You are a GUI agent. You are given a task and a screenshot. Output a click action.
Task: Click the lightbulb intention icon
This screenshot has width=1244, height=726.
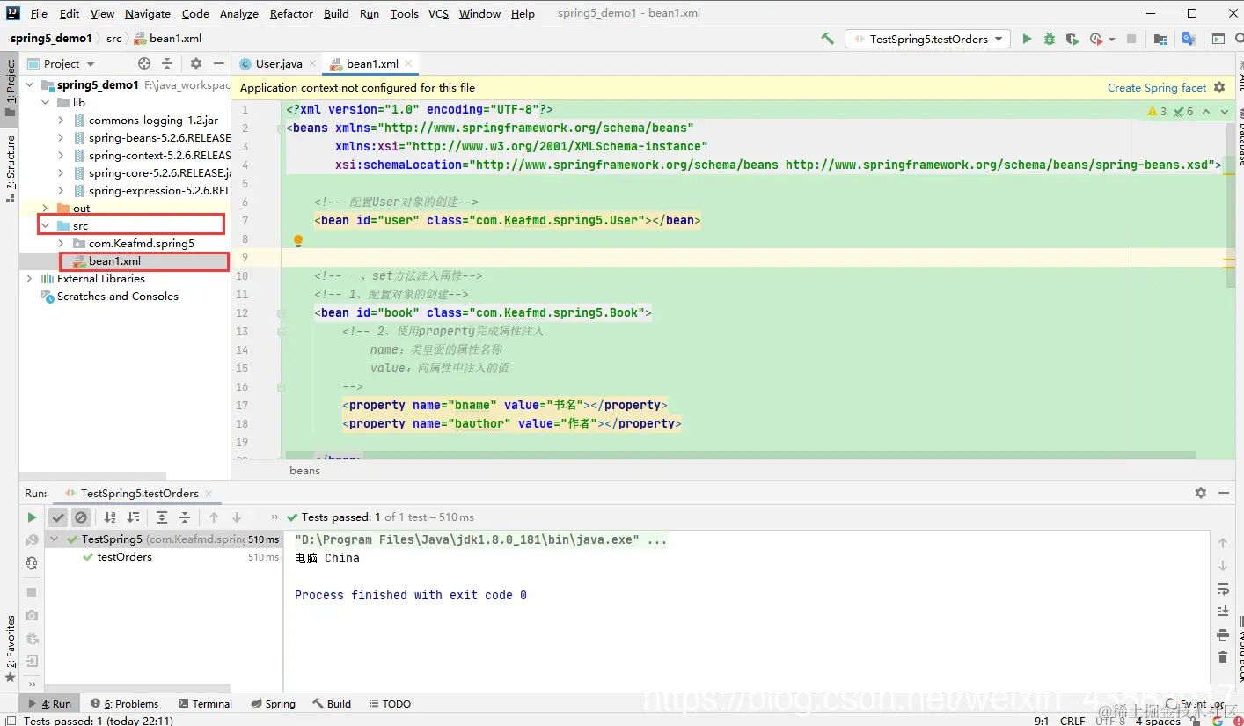click(298, 240)
